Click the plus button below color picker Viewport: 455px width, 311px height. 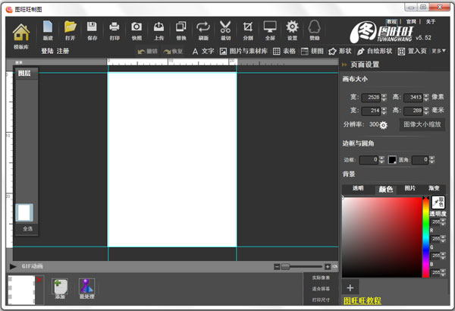click(350, 287)
